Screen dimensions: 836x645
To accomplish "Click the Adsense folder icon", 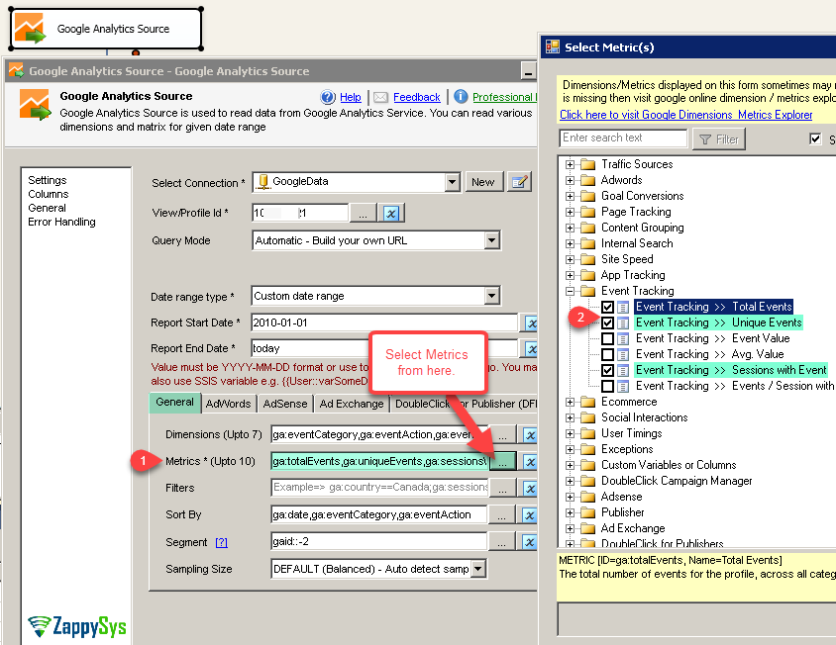I will coord(587,497).
